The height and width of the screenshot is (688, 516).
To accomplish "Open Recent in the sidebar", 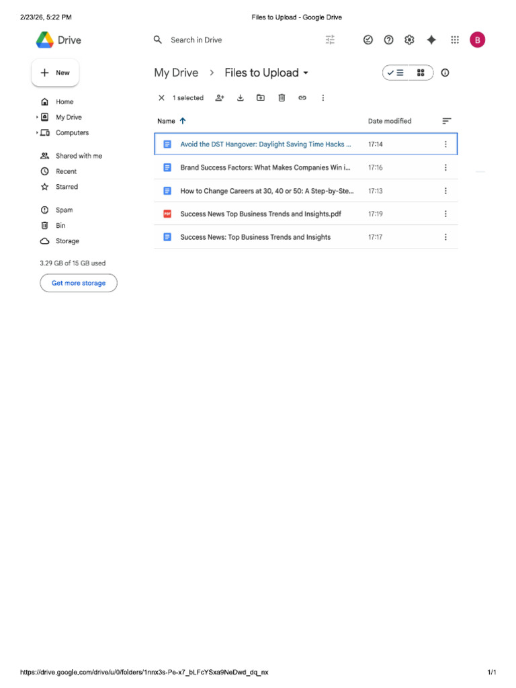I will (x=66, y=171).
